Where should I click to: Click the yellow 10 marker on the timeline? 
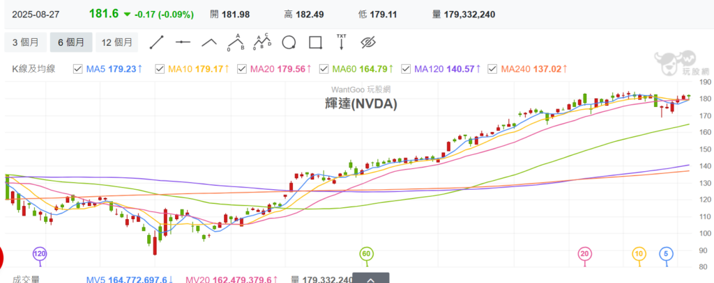point(639,254)
